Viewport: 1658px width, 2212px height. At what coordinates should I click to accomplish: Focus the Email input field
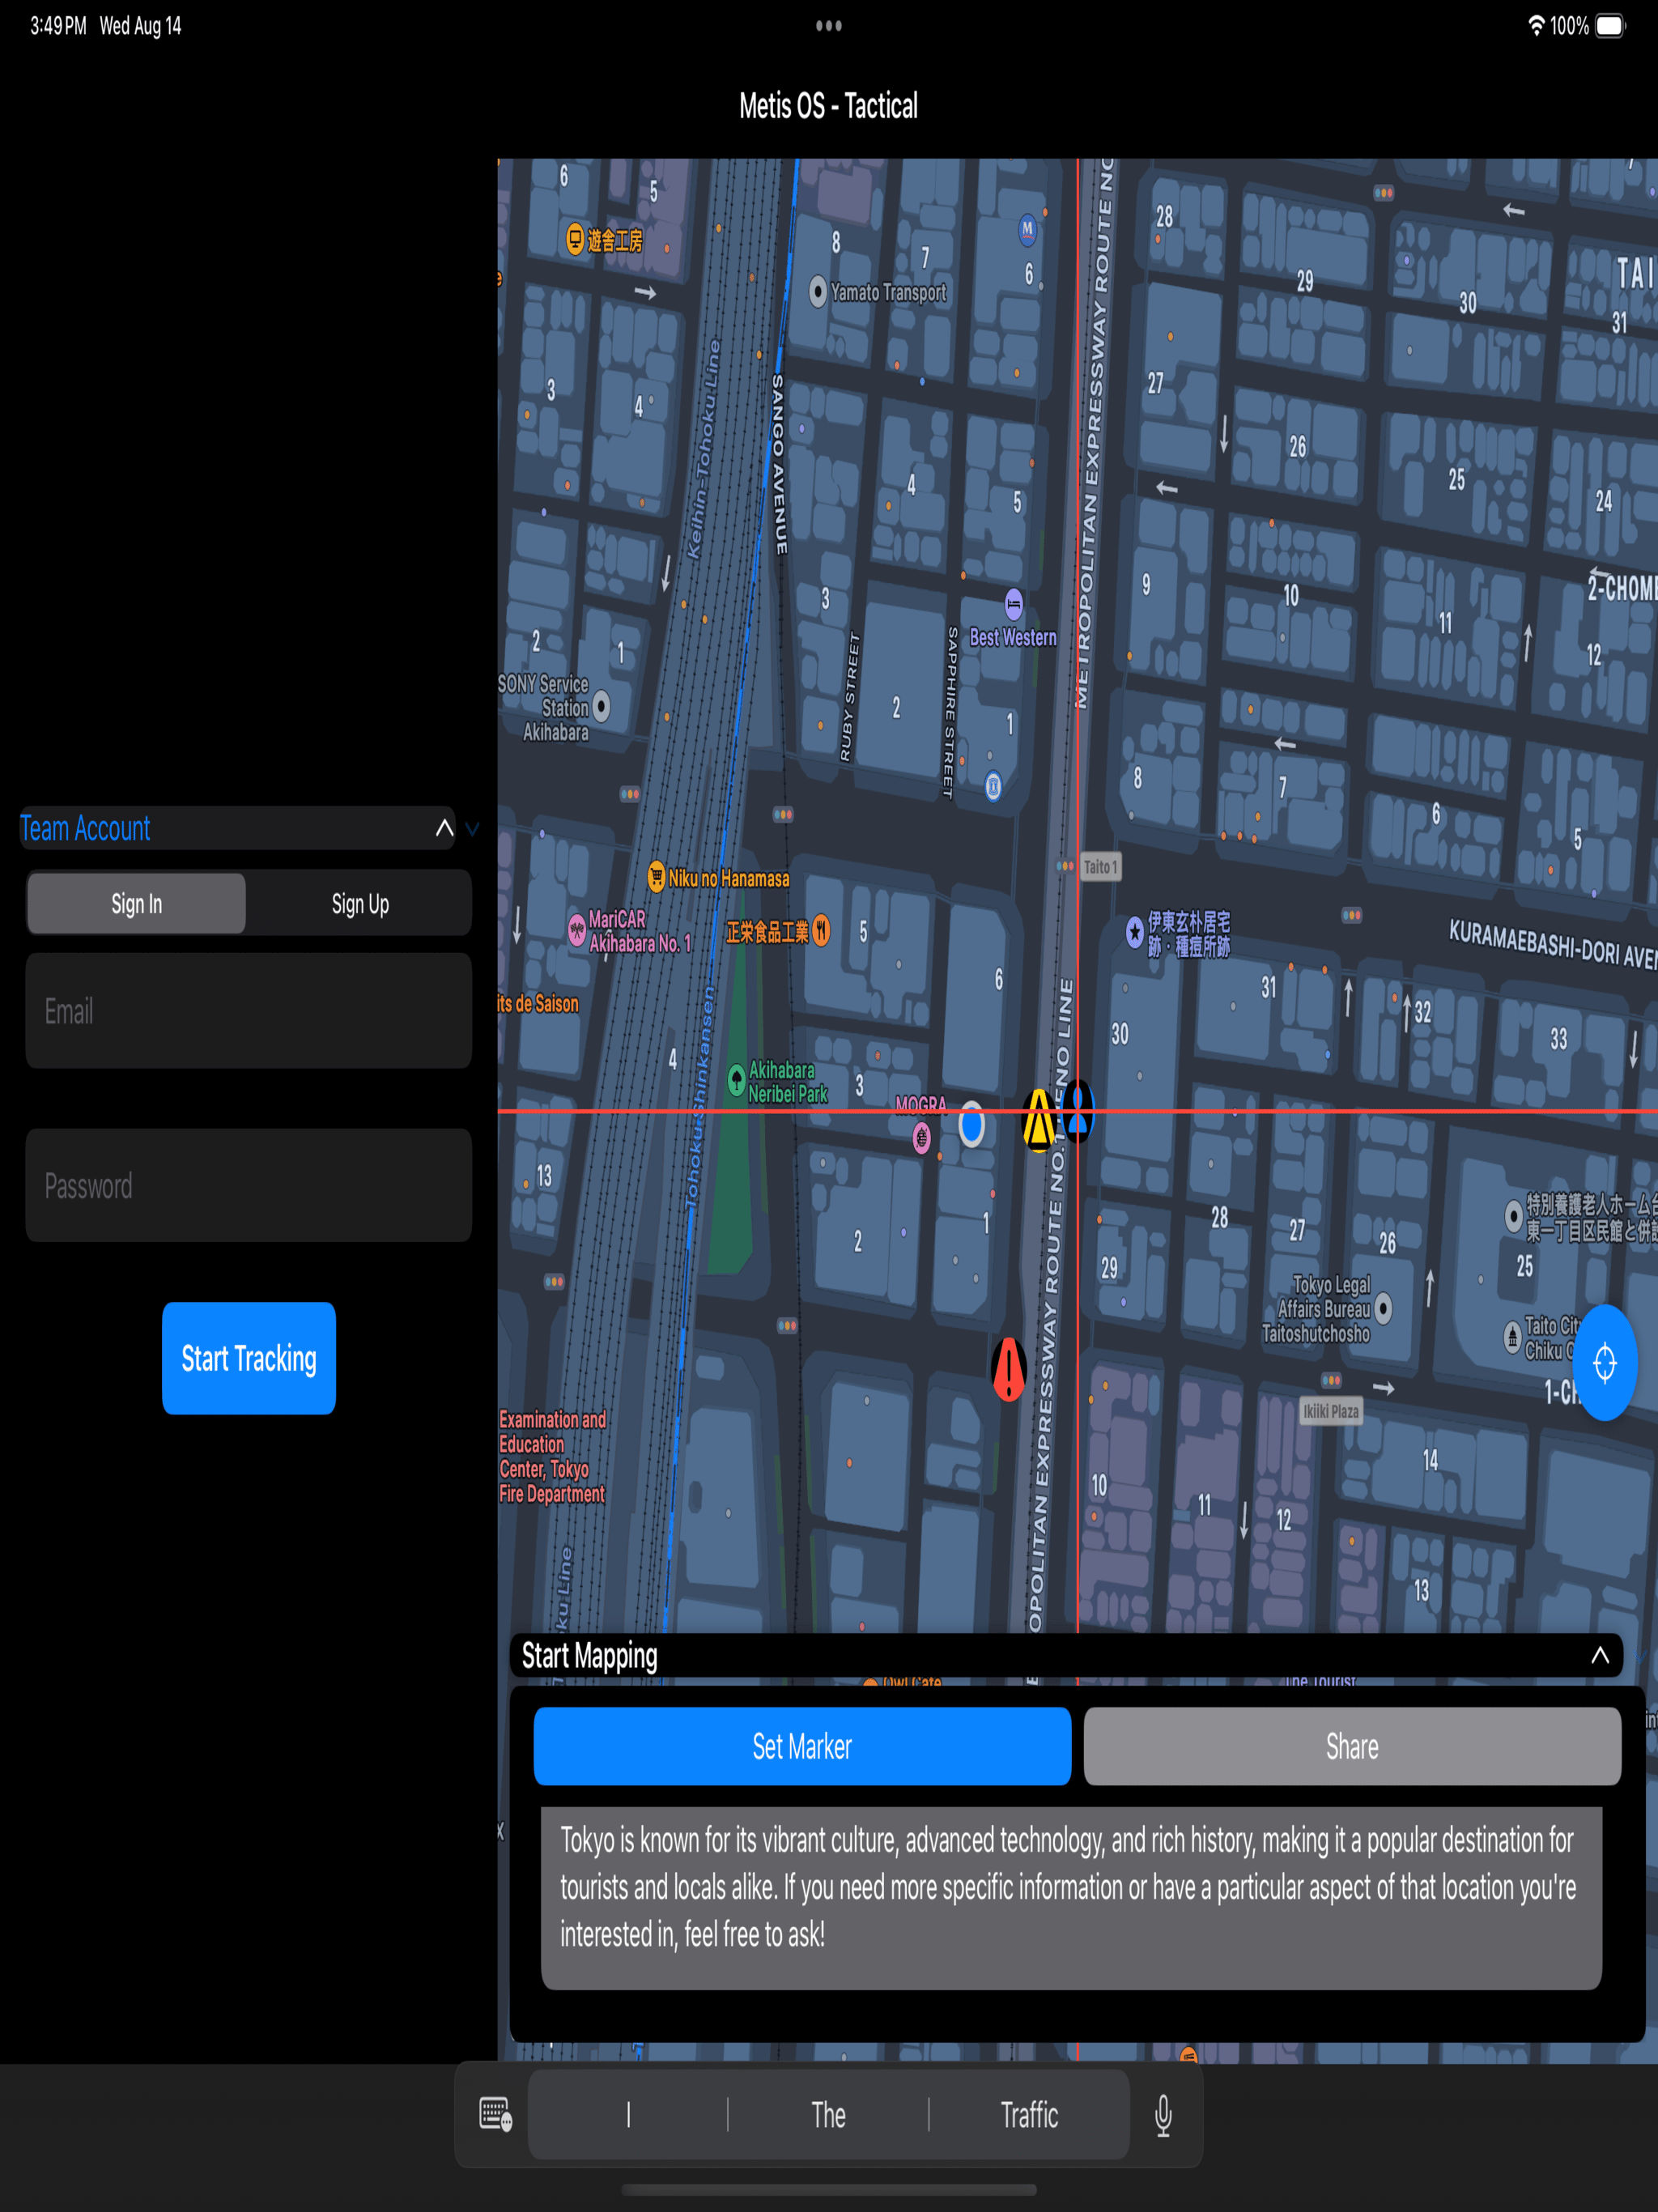(x=248, y=1010)
